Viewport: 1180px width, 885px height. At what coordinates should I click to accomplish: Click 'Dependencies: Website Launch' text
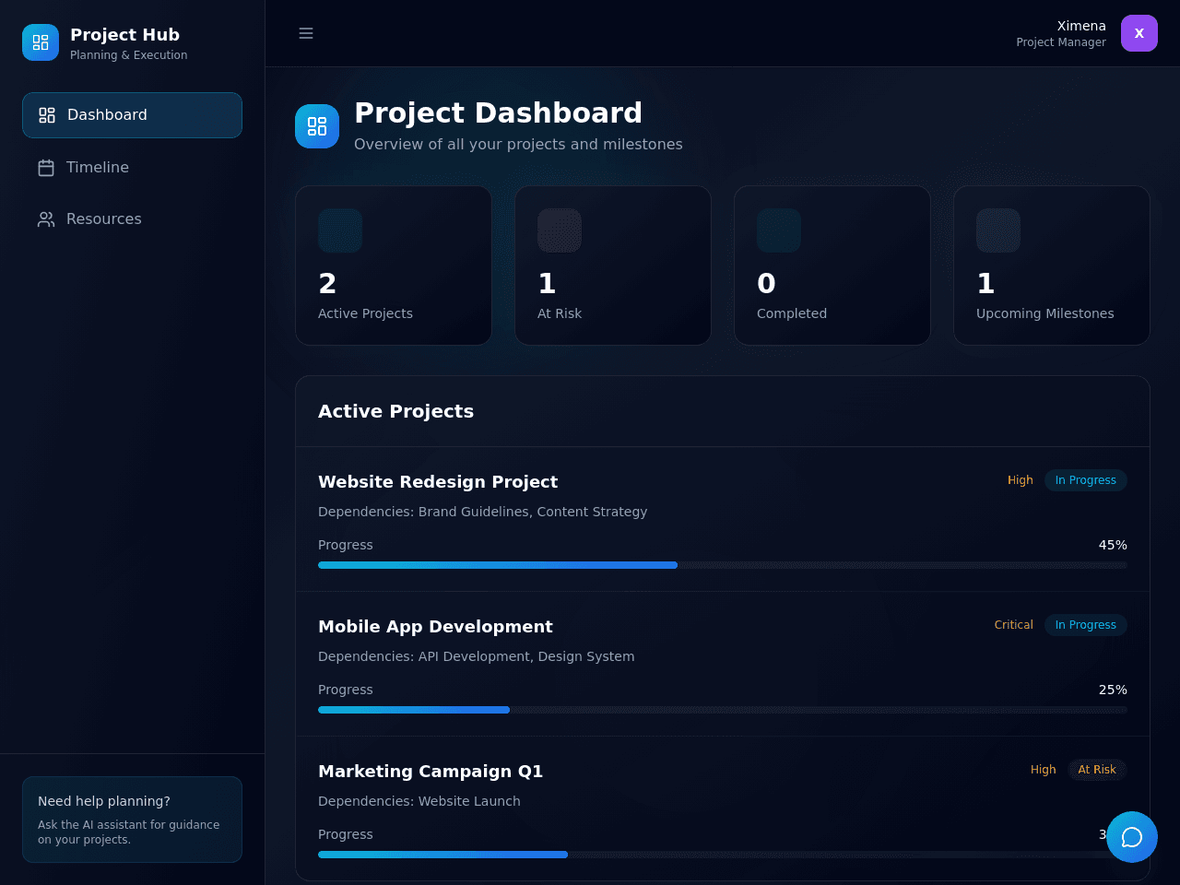(x=419, y=801)
